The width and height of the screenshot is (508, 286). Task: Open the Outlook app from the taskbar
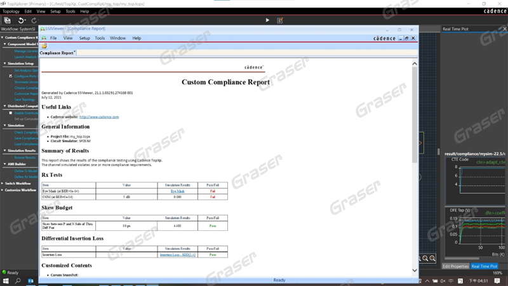(30, 281)
